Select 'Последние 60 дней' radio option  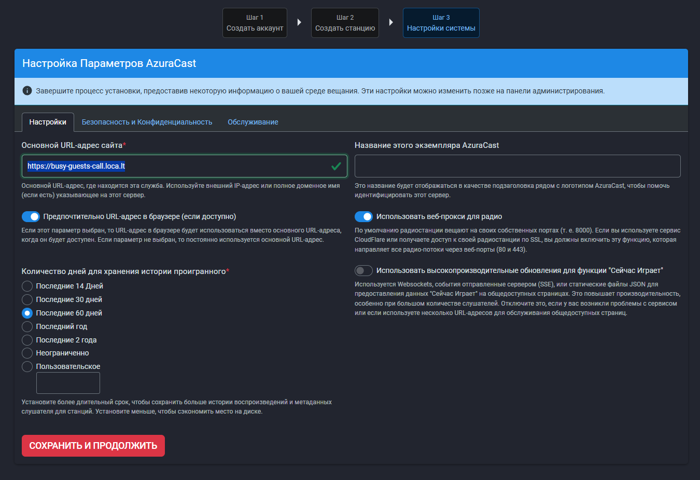coord(27,313)
